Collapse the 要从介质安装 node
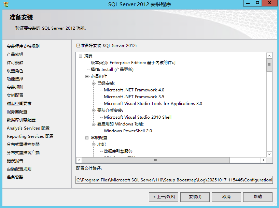The width and height of the screenshot is (279, 208). 94,110
